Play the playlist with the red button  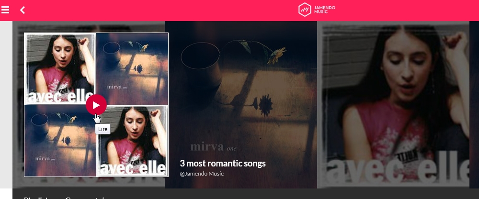tap(96, 105)
